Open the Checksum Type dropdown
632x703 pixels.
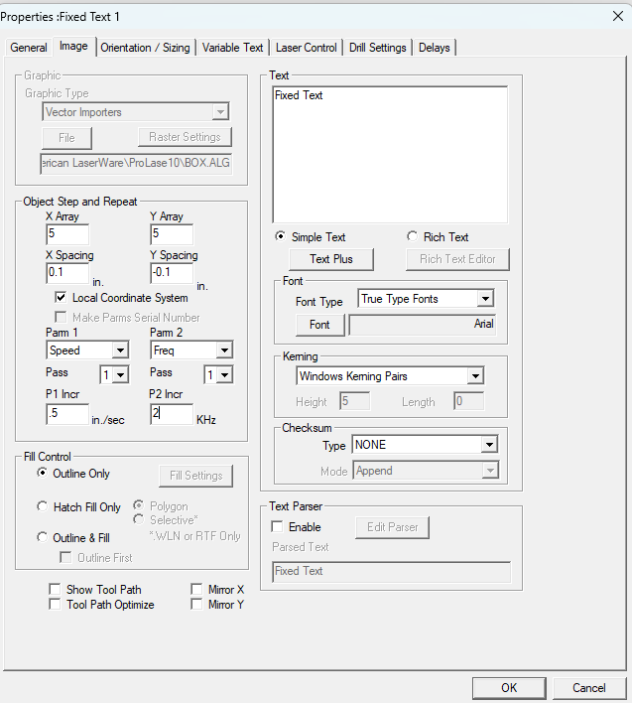click(425, 445)
